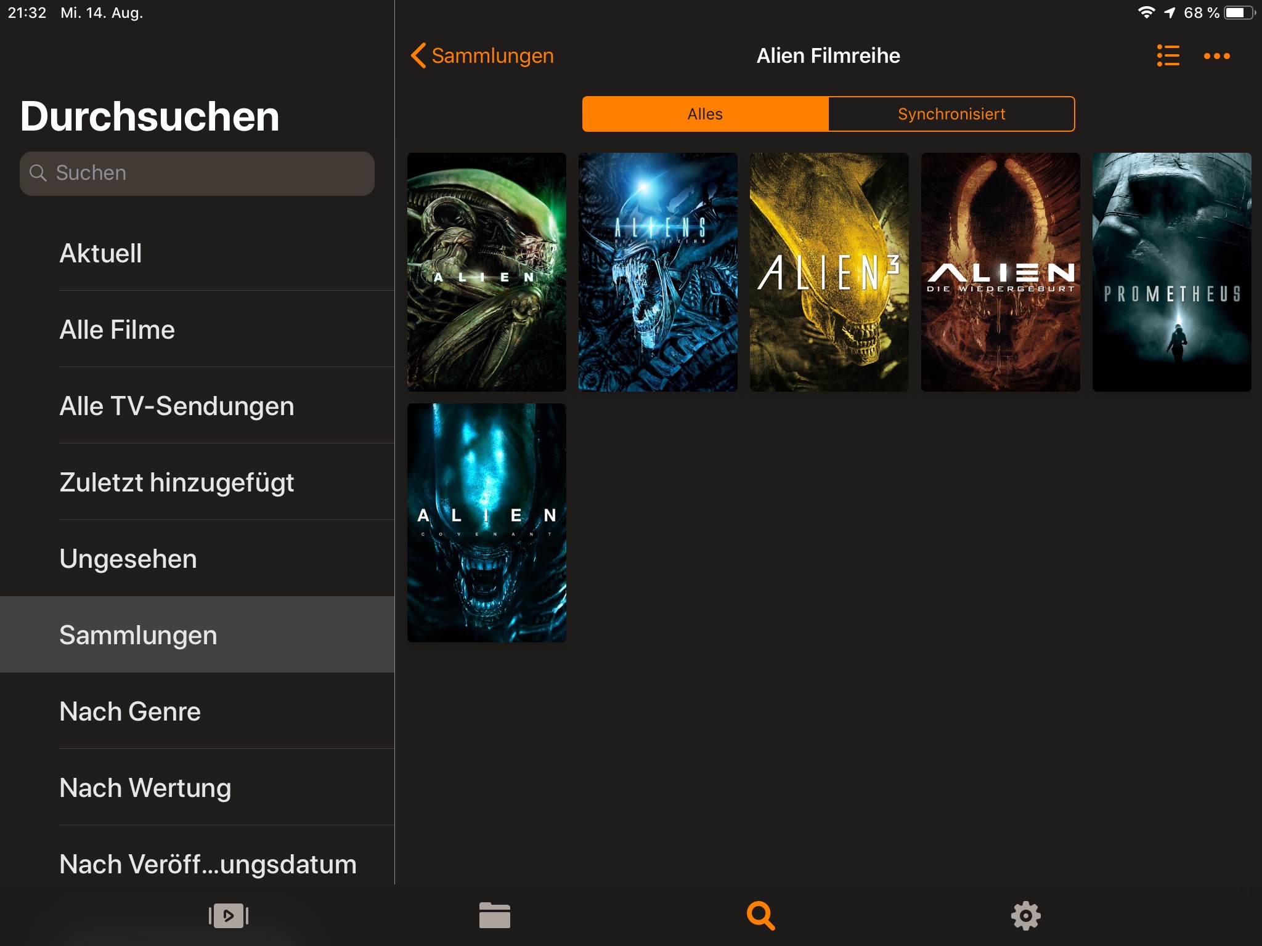
Task: Select the yellow Alien 3 poster
Action: click(829, 272)
